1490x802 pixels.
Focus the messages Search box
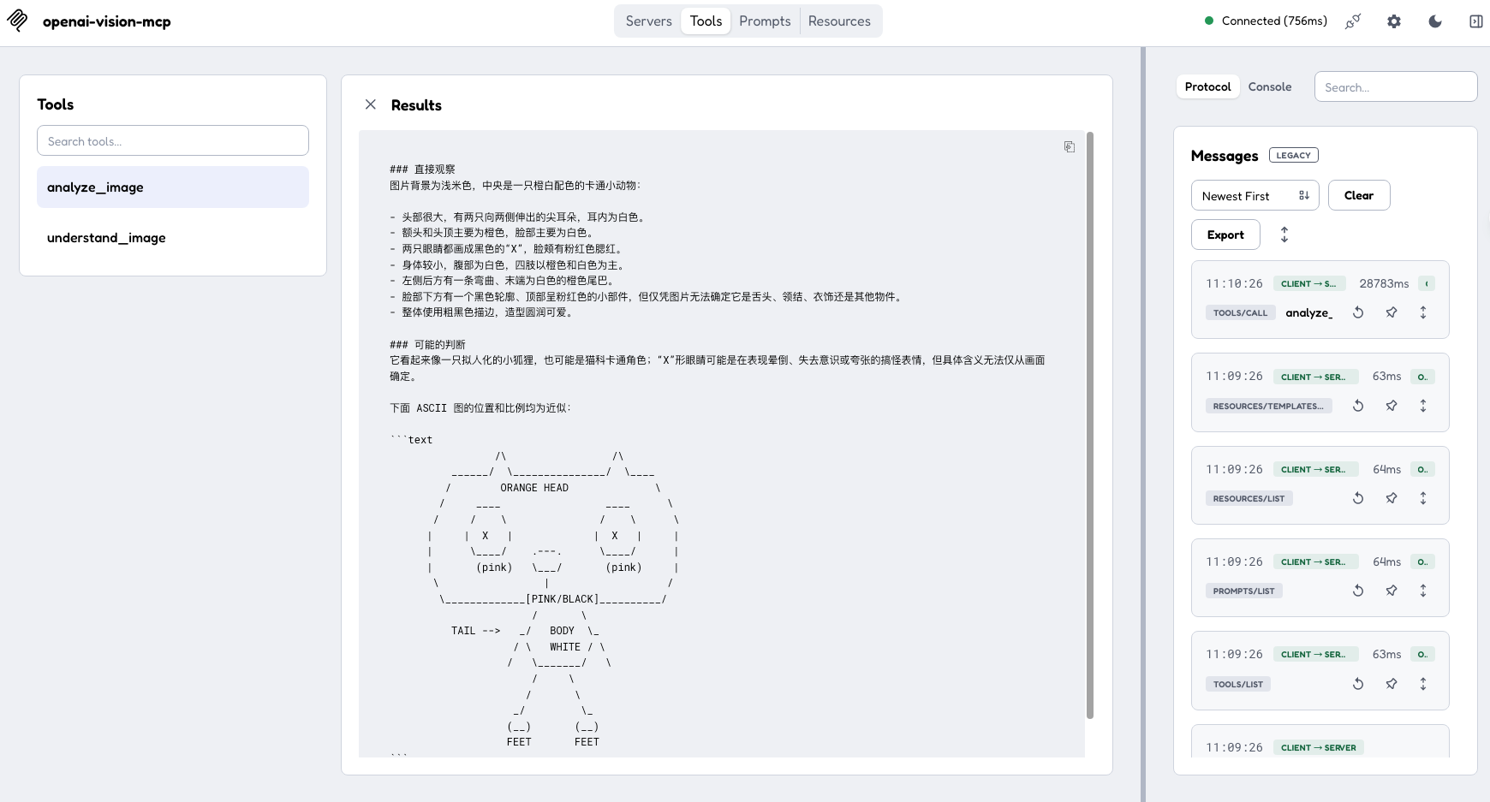[x=1396, y=86]
